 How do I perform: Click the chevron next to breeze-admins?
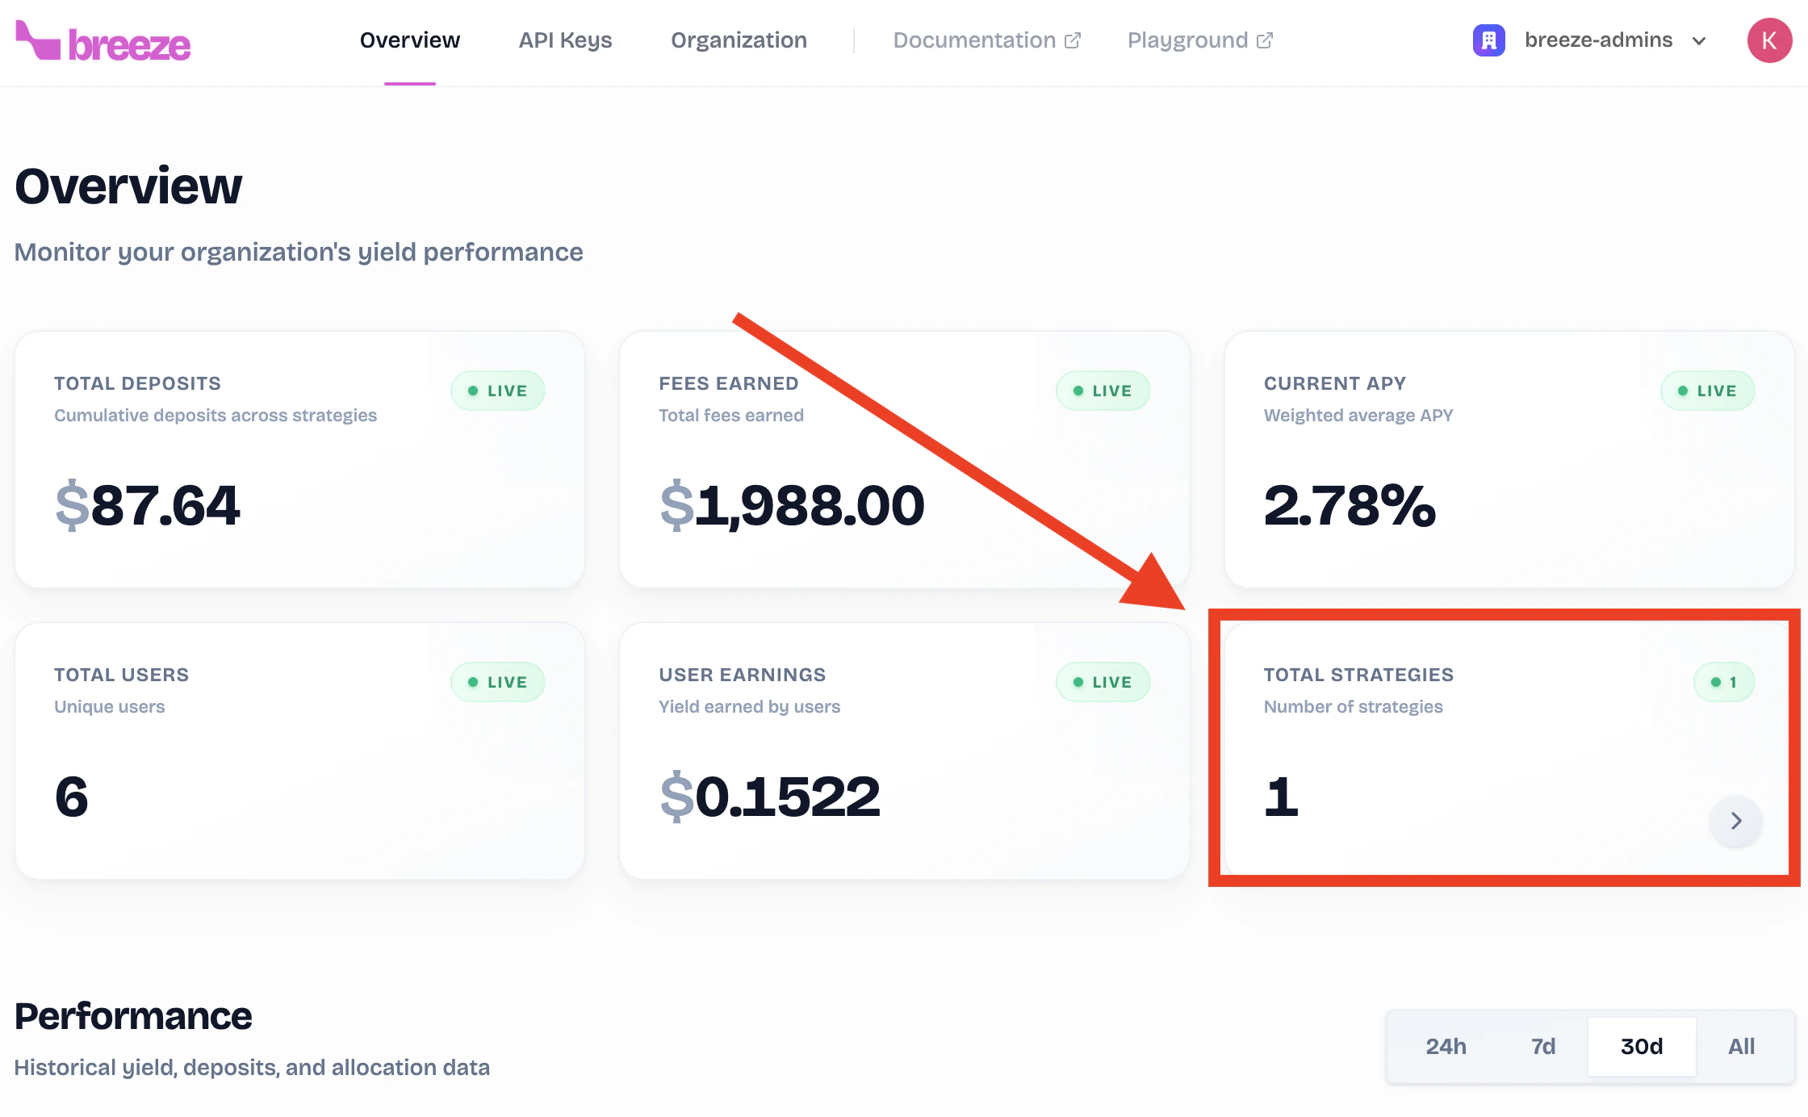point(1699,41)
